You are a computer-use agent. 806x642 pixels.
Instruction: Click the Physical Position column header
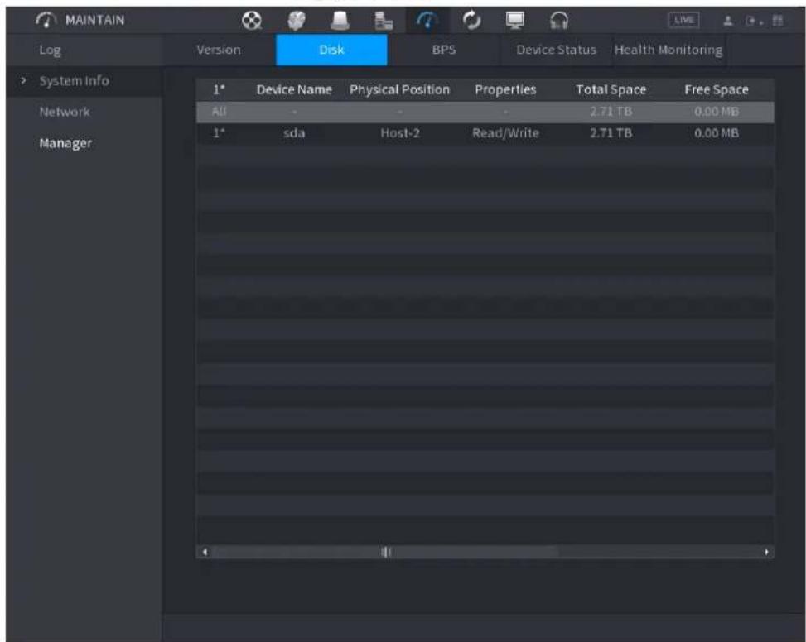(x=399, y=90)
